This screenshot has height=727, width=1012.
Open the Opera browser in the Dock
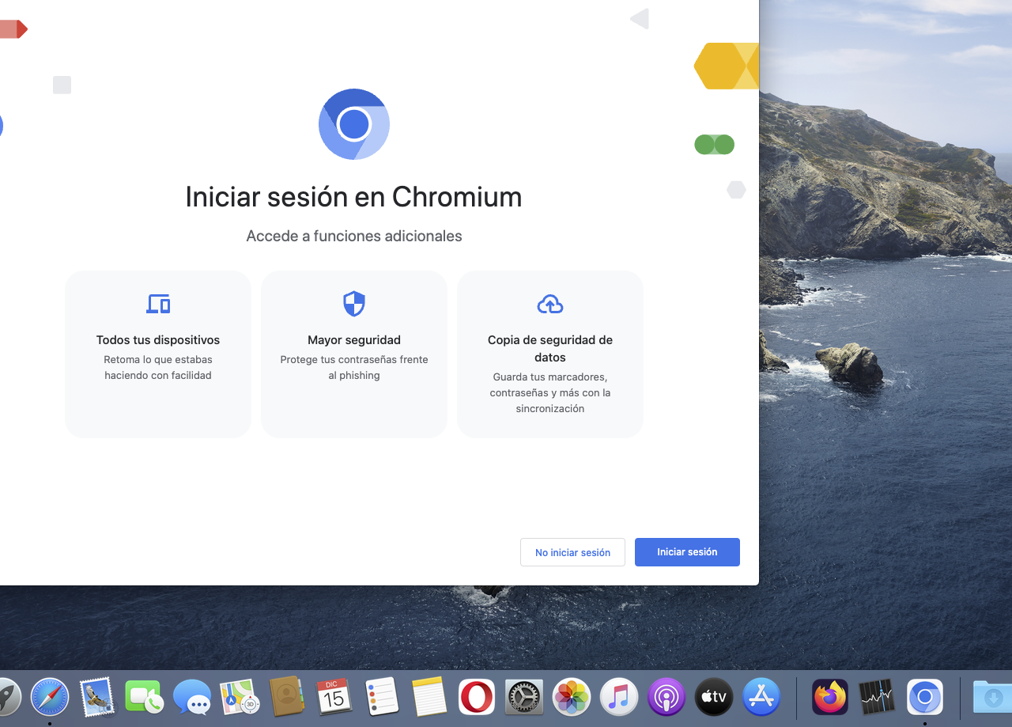(477, 698)
